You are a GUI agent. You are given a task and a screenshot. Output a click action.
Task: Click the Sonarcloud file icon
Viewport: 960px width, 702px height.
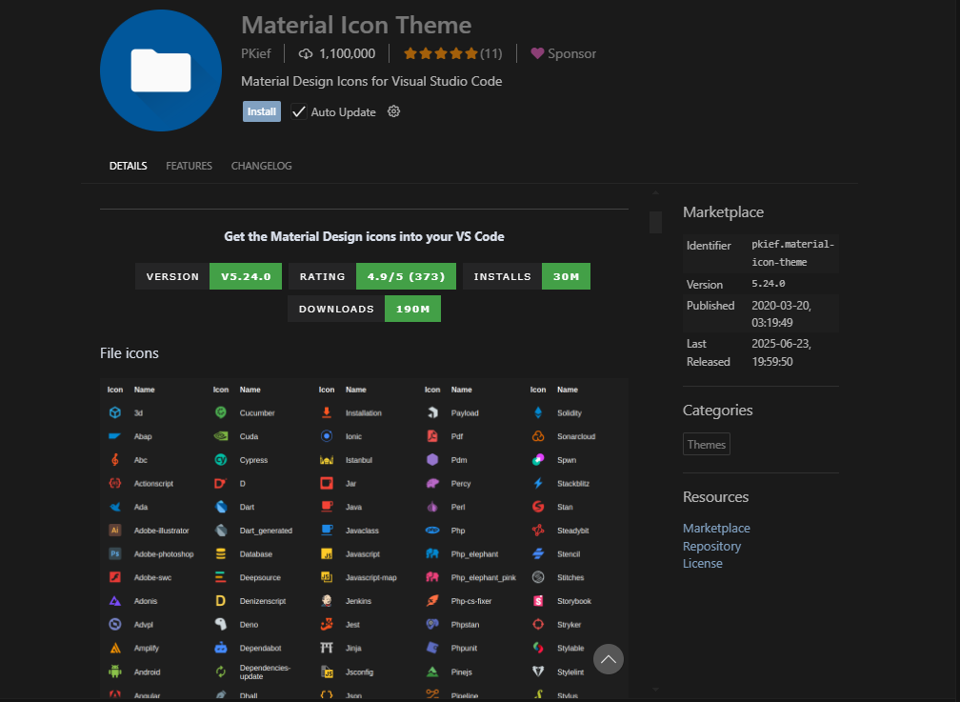(x=538, y=436)
